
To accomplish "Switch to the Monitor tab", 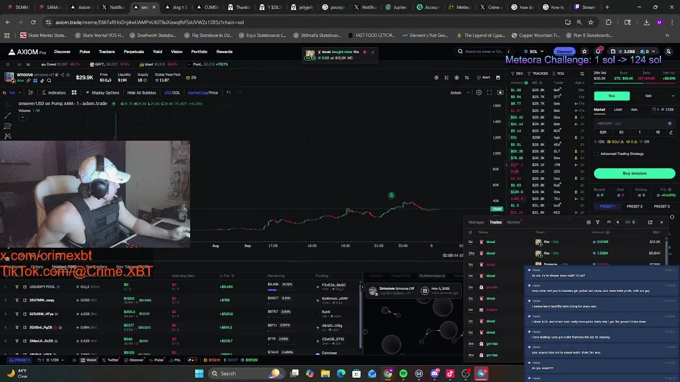I will (x=514, y=222).
